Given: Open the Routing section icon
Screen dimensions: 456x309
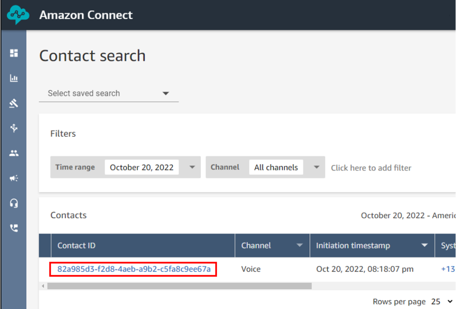Looking at the screenshot, I should click(x=14, y=103).
